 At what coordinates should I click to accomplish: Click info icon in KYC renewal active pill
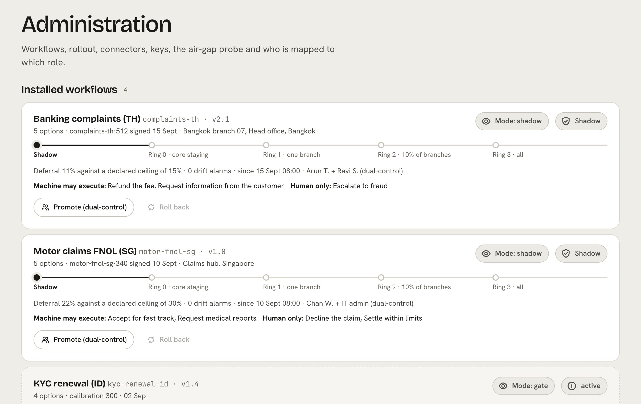click(x=572, y=386)
